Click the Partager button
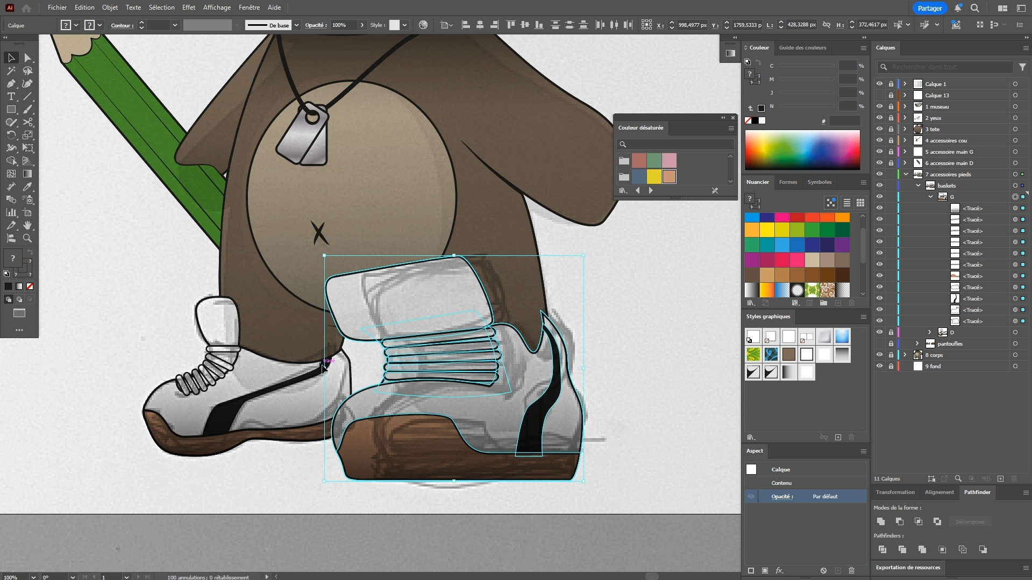The height and width of the screenshot is (580, 1032). click(x=929, y=8)
